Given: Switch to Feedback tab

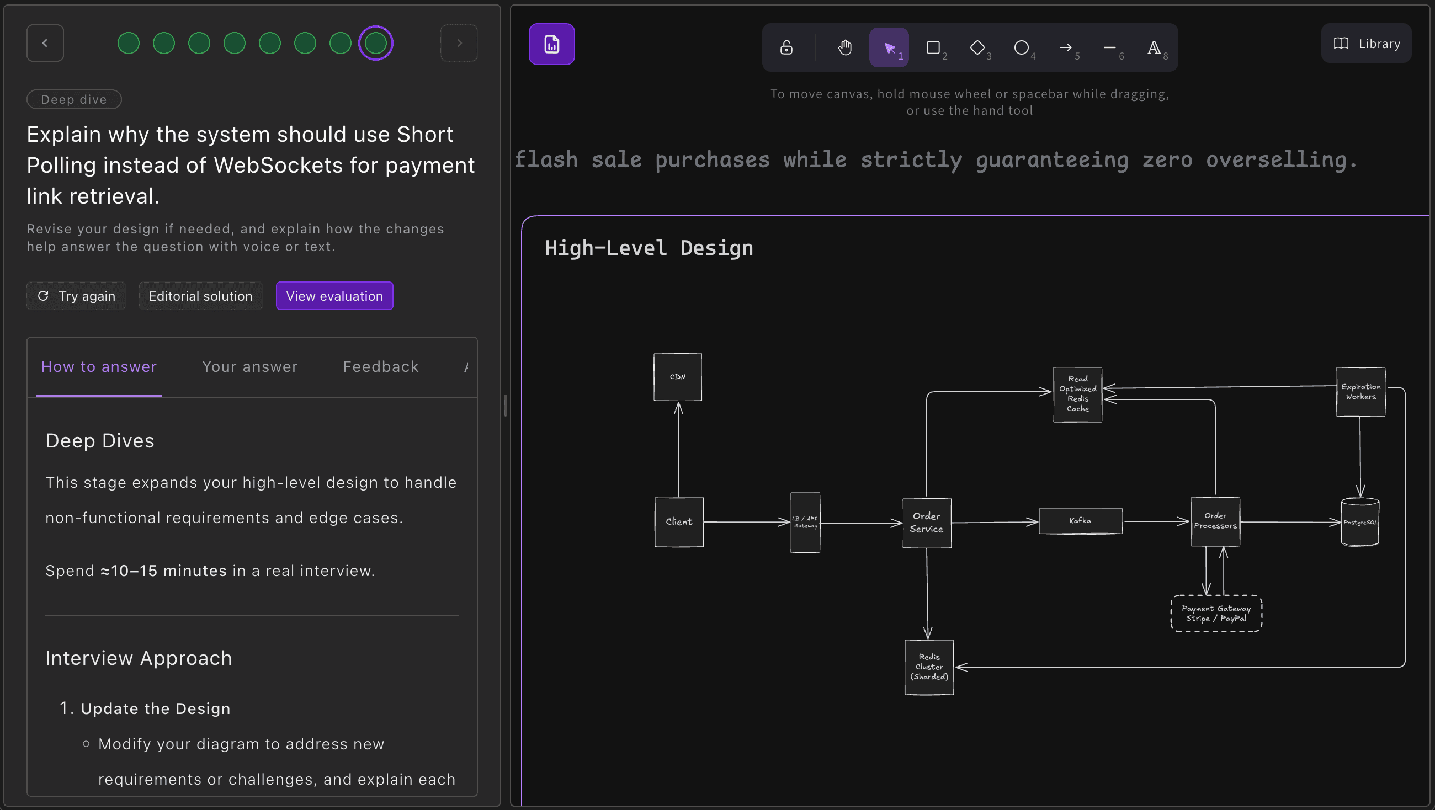Looking at the screenshot, I should click(381, 366).
